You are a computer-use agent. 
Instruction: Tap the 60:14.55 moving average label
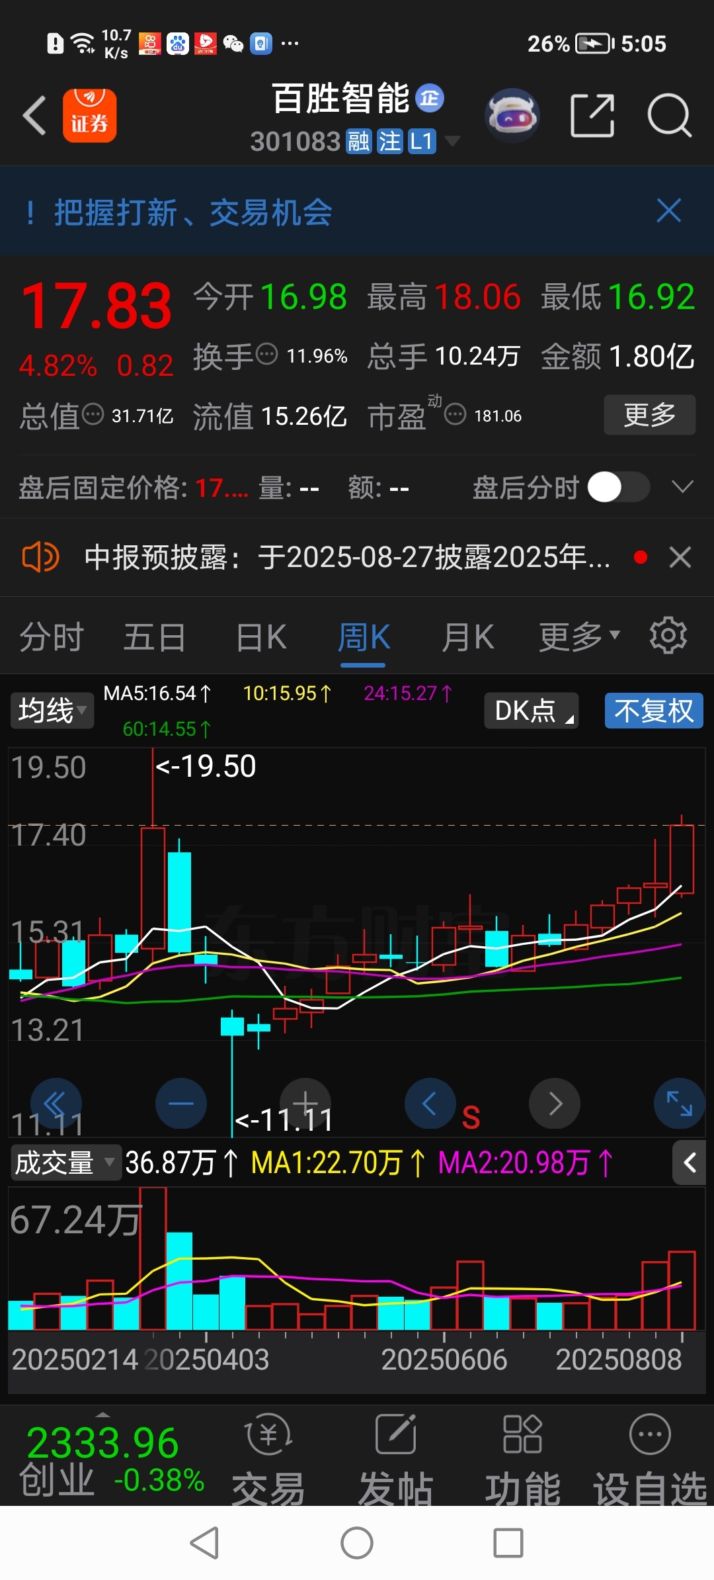tap(167, 729)
